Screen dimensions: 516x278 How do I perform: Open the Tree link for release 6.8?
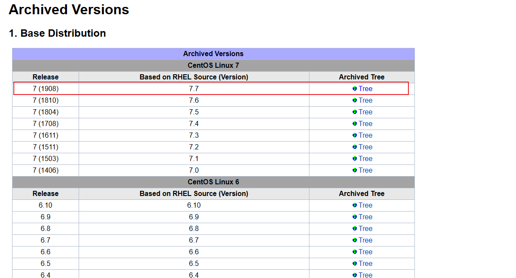pyautogui.click(x=365, y=229)
